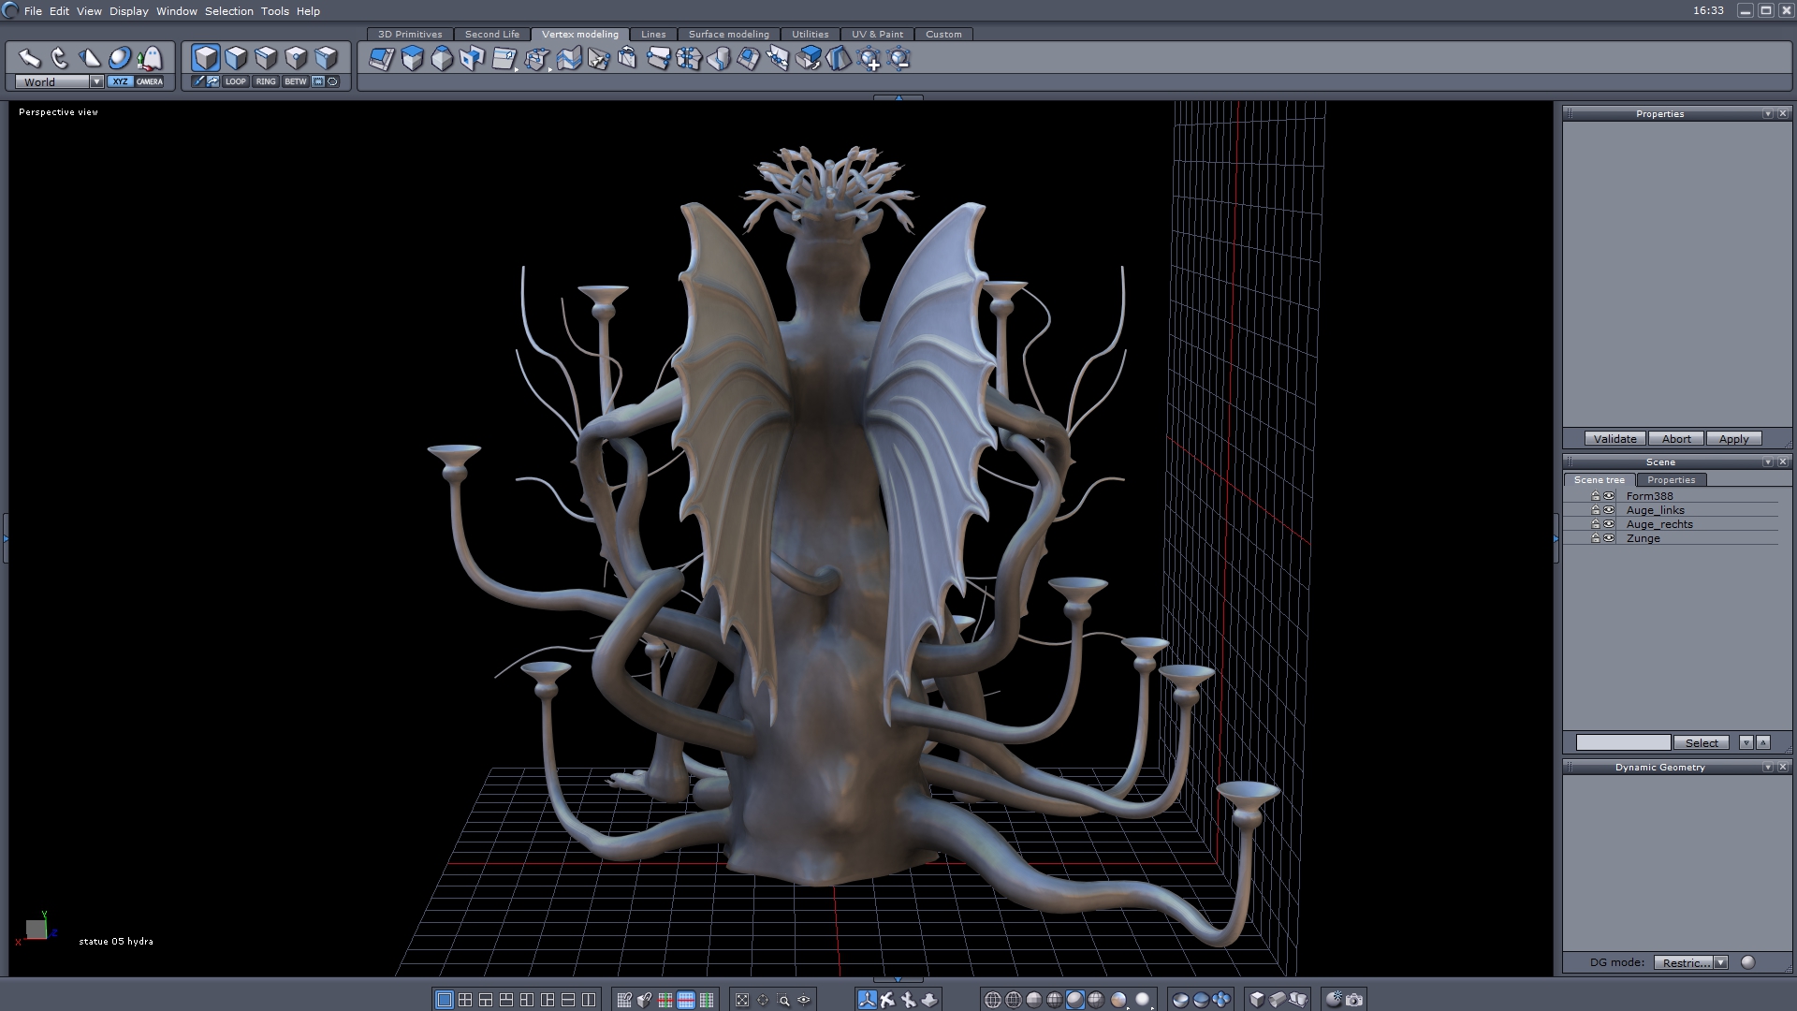Open the Selection menu
1797x1011 pixels.
click(x=228, y=11)
